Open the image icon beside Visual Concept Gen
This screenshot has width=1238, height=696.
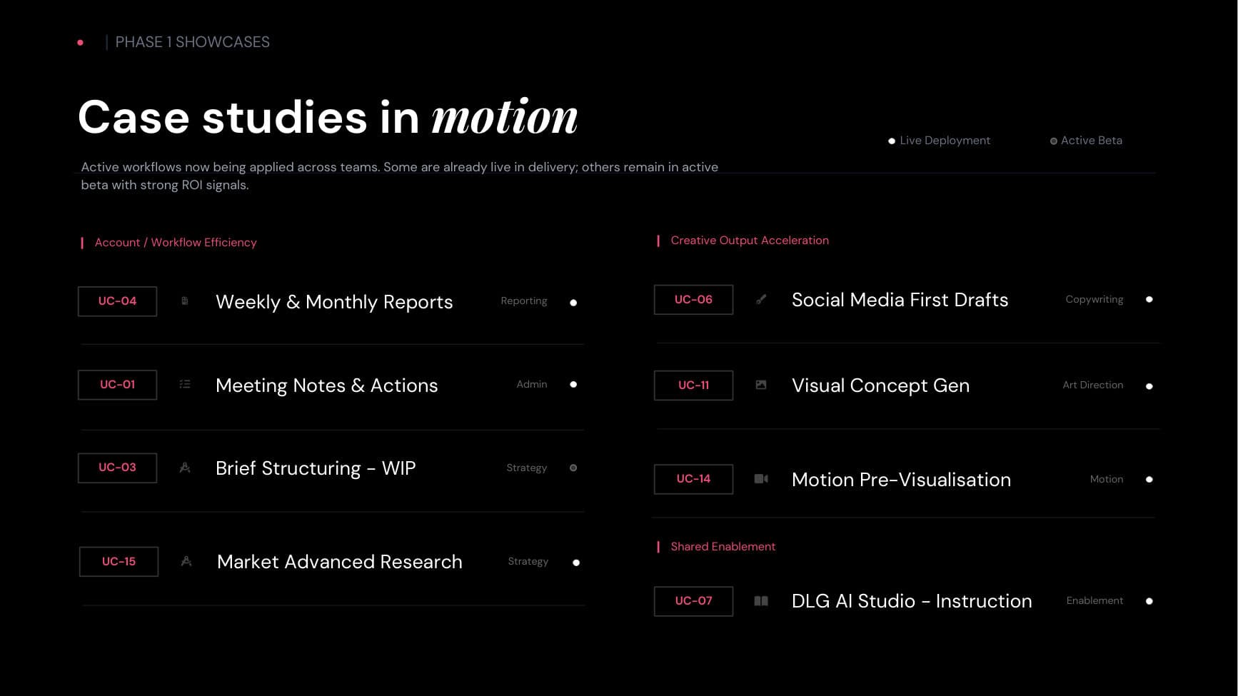[x=761, y=385]
